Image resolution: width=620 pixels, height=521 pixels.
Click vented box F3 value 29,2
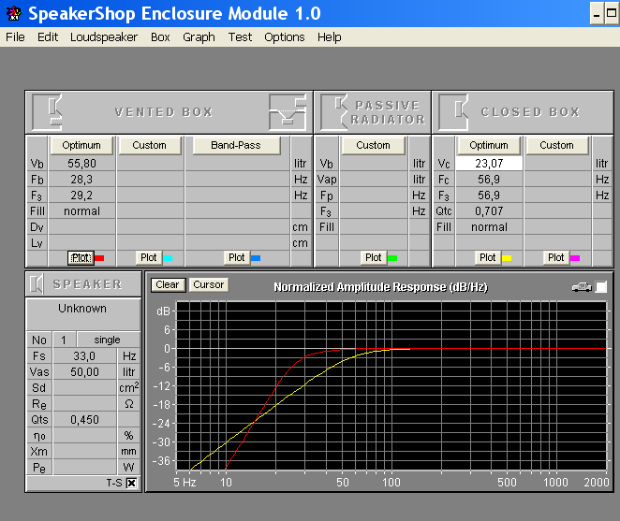pyautogui.click(x=81, y=195)
